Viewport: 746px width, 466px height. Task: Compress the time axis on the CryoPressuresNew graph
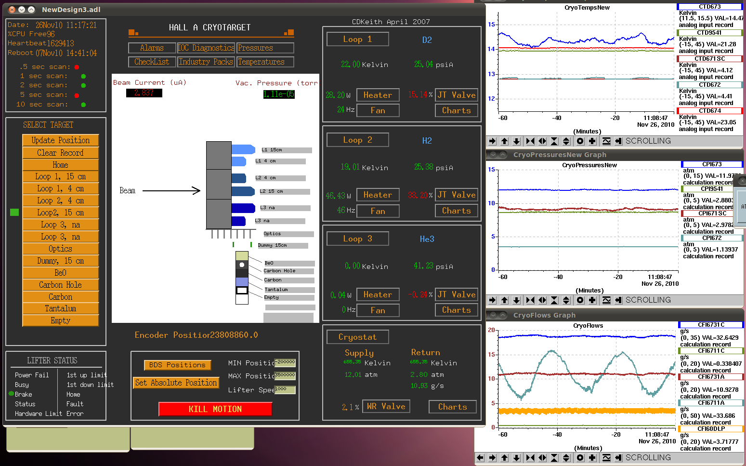pyautogui.click(x=530, y=300)
